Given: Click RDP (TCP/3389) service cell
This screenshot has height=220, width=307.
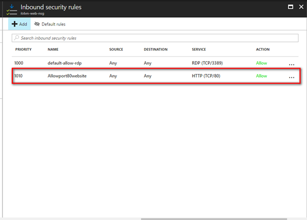Looking at the screenshot, I should coord(209,63).
